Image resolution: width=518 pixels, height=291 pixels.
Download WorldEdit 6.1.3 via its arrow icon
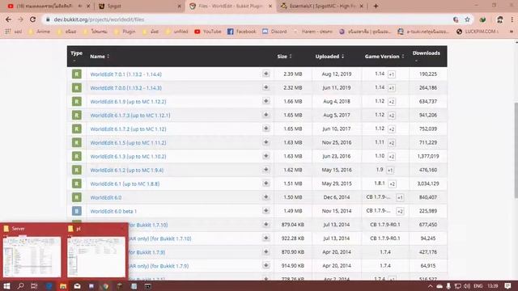pos(266,156)
